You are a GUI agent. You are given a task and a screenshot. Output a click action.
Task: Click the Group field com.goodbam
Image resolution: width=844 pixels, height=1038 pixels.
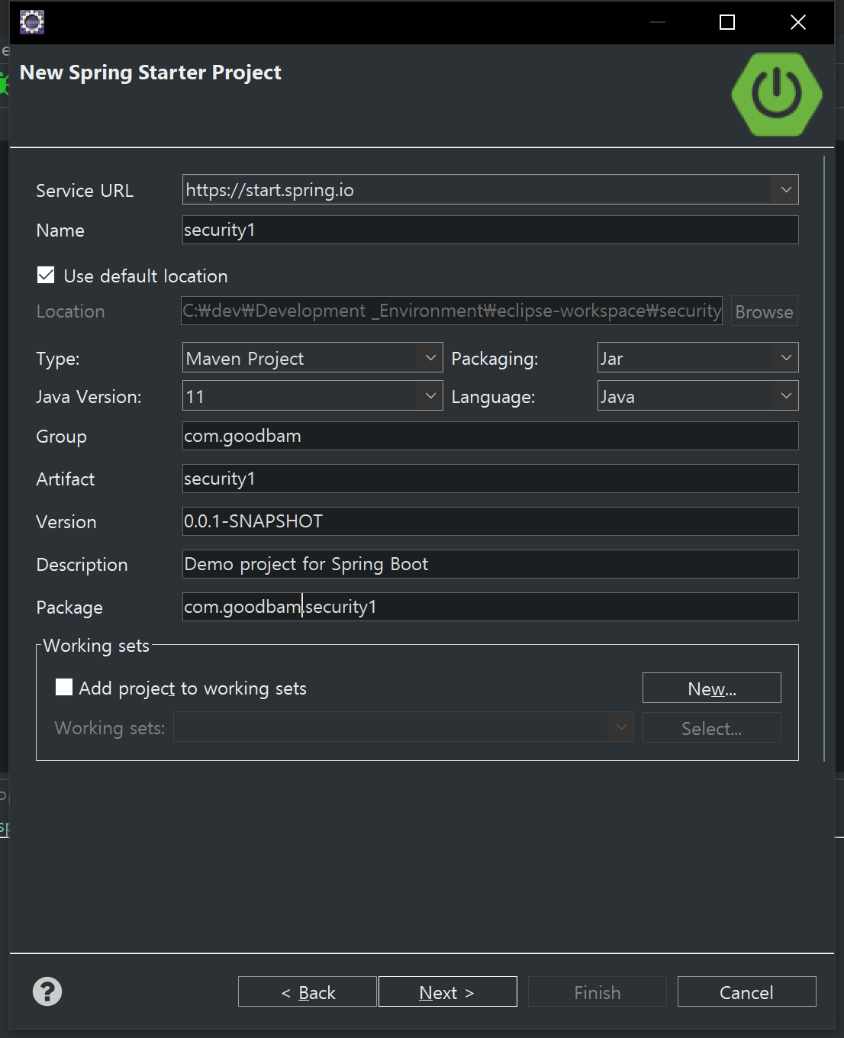point(491,436)
